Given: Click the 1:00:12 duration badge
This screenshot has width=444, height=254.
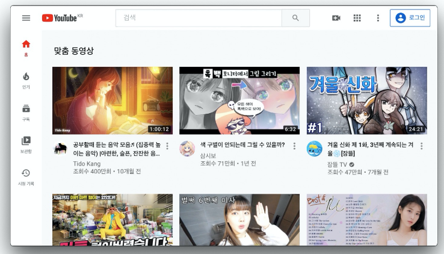Looking at the screenshot, I should (159, 129).
